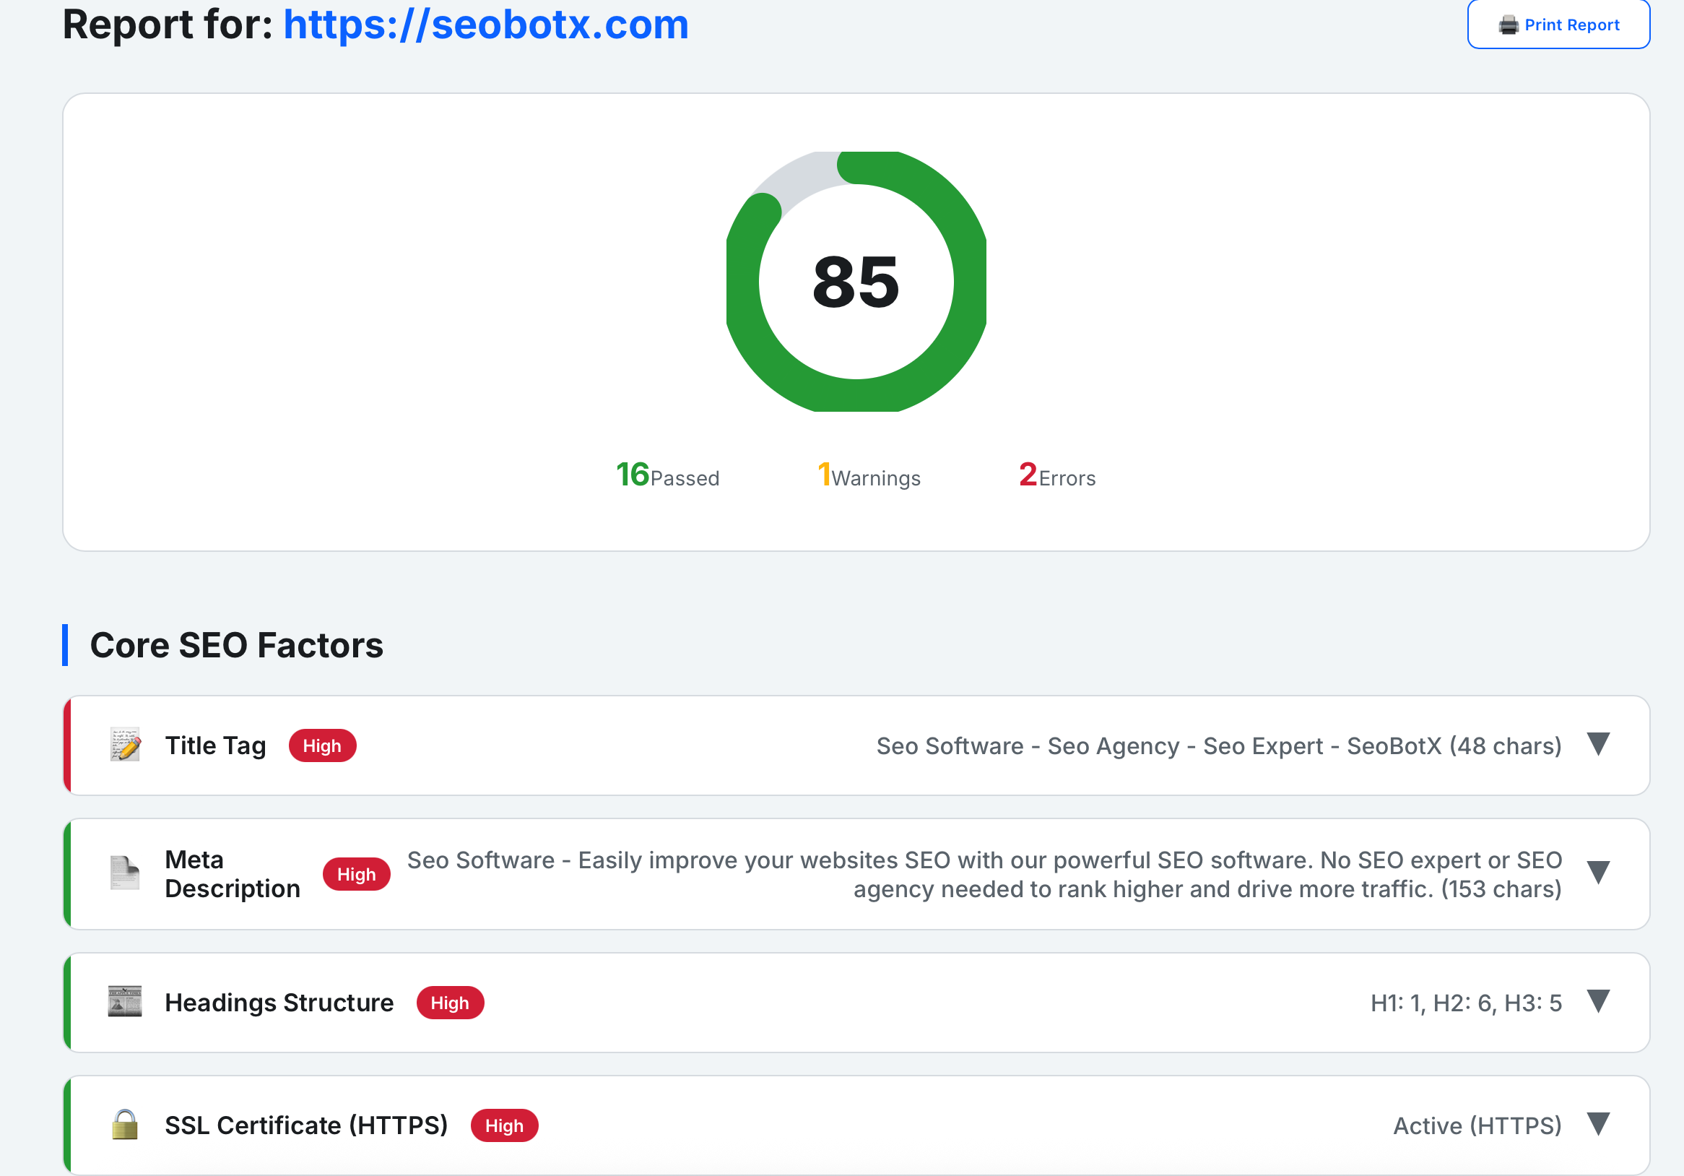Click the High badge next to Meta Description
Screen dimensions: 1684x1176
(357, 874)
